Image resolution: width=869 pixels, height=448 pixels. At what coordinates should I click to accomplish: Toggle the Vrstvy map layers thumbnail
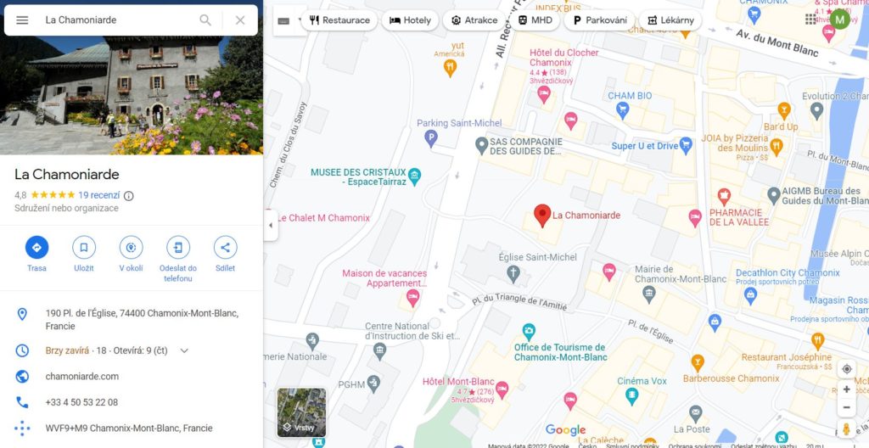[301, 412]
